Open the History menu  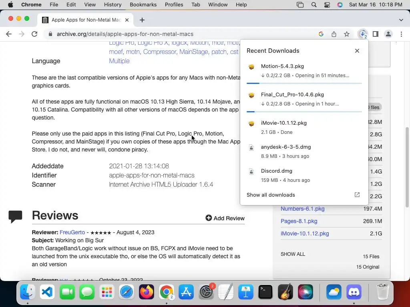tap(113, 5)
